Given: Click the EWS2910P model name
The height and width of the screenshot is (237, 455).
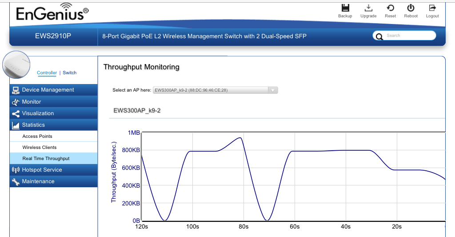Looking at the screenshot, I should [53, 36].
